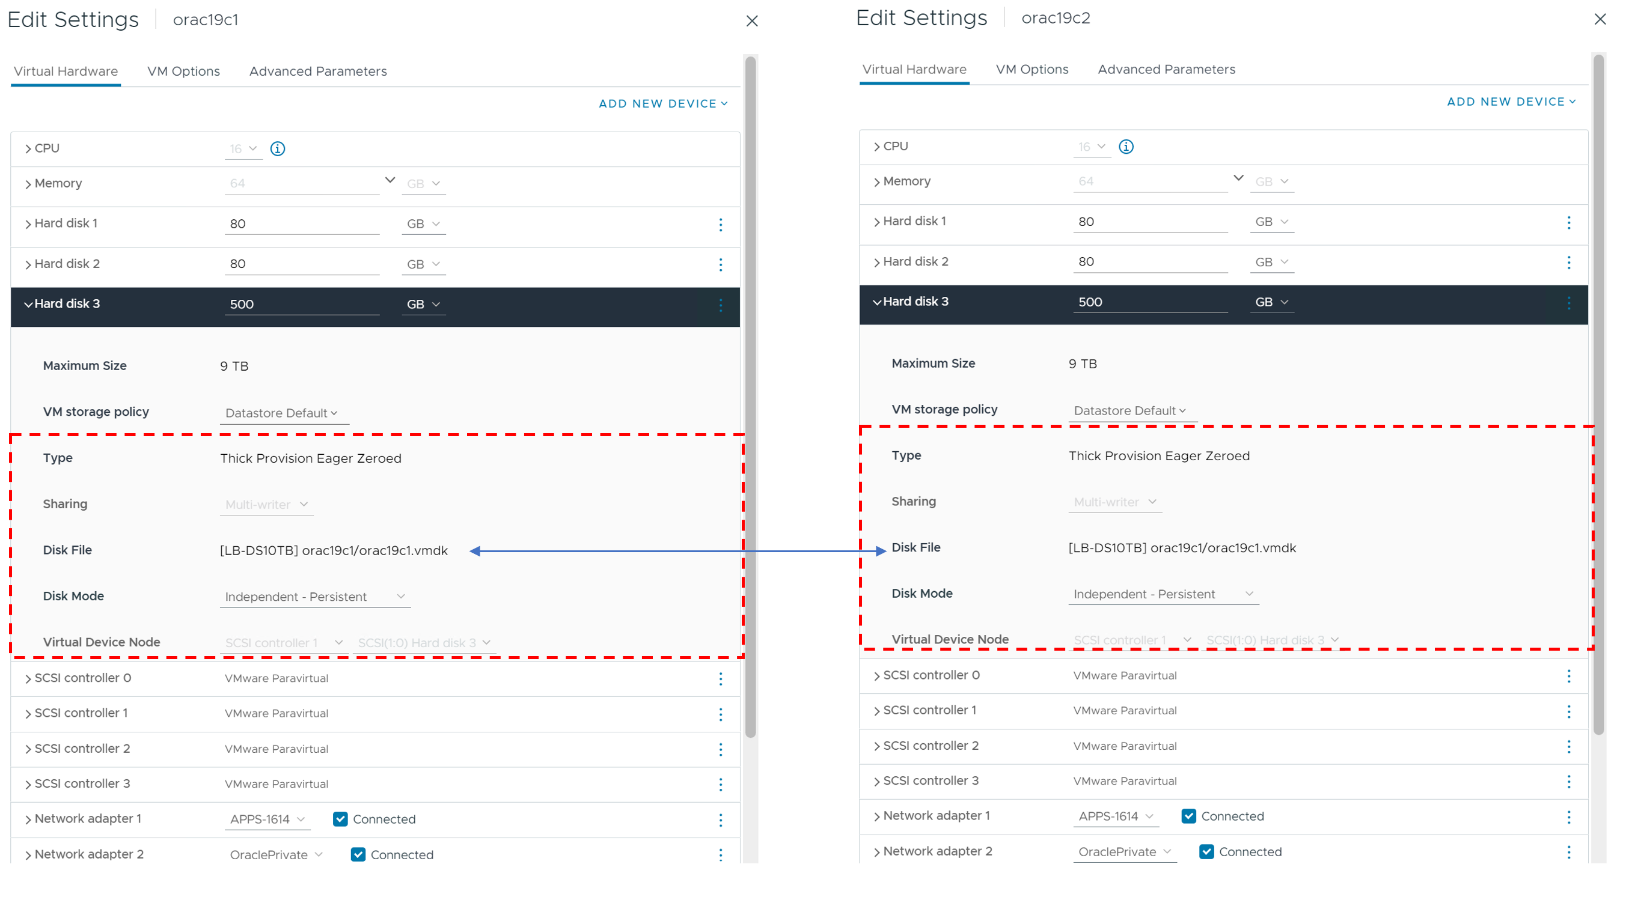Click Hard disk 3 size field in orac19c2
The image size is (1629, 900).
1149,302
